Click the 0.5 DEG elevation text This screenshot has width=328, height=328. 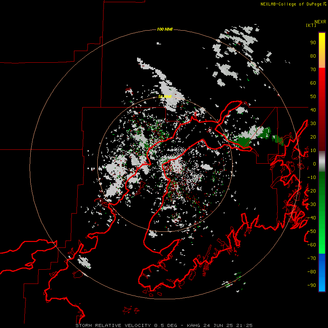click(165, 325)
